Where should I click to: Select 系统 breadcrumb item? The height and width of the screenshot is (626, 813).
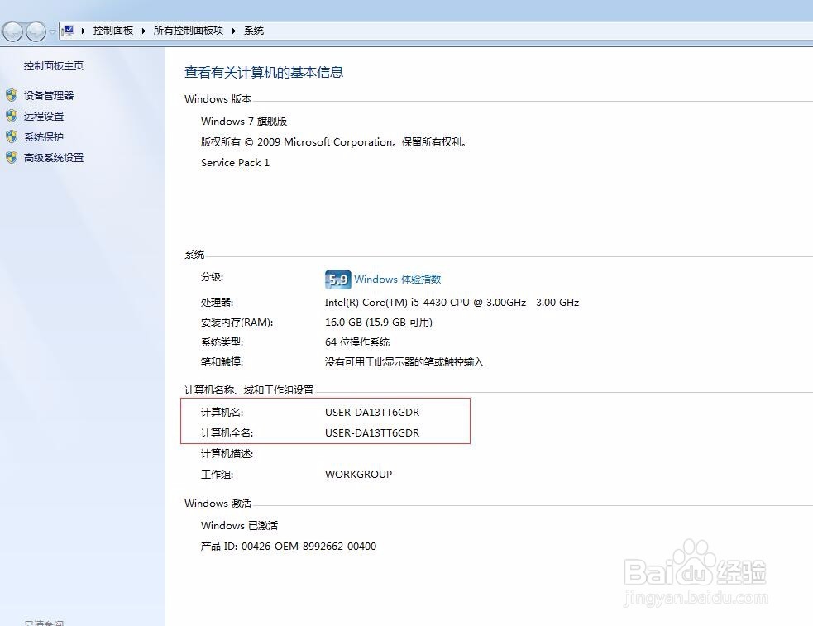pos(254,31)
